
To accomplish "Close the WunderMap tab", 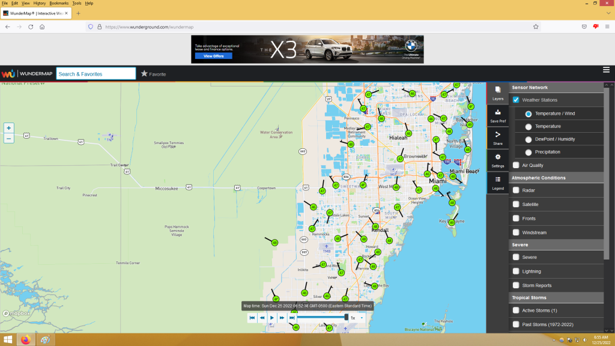I will (66, 13).
